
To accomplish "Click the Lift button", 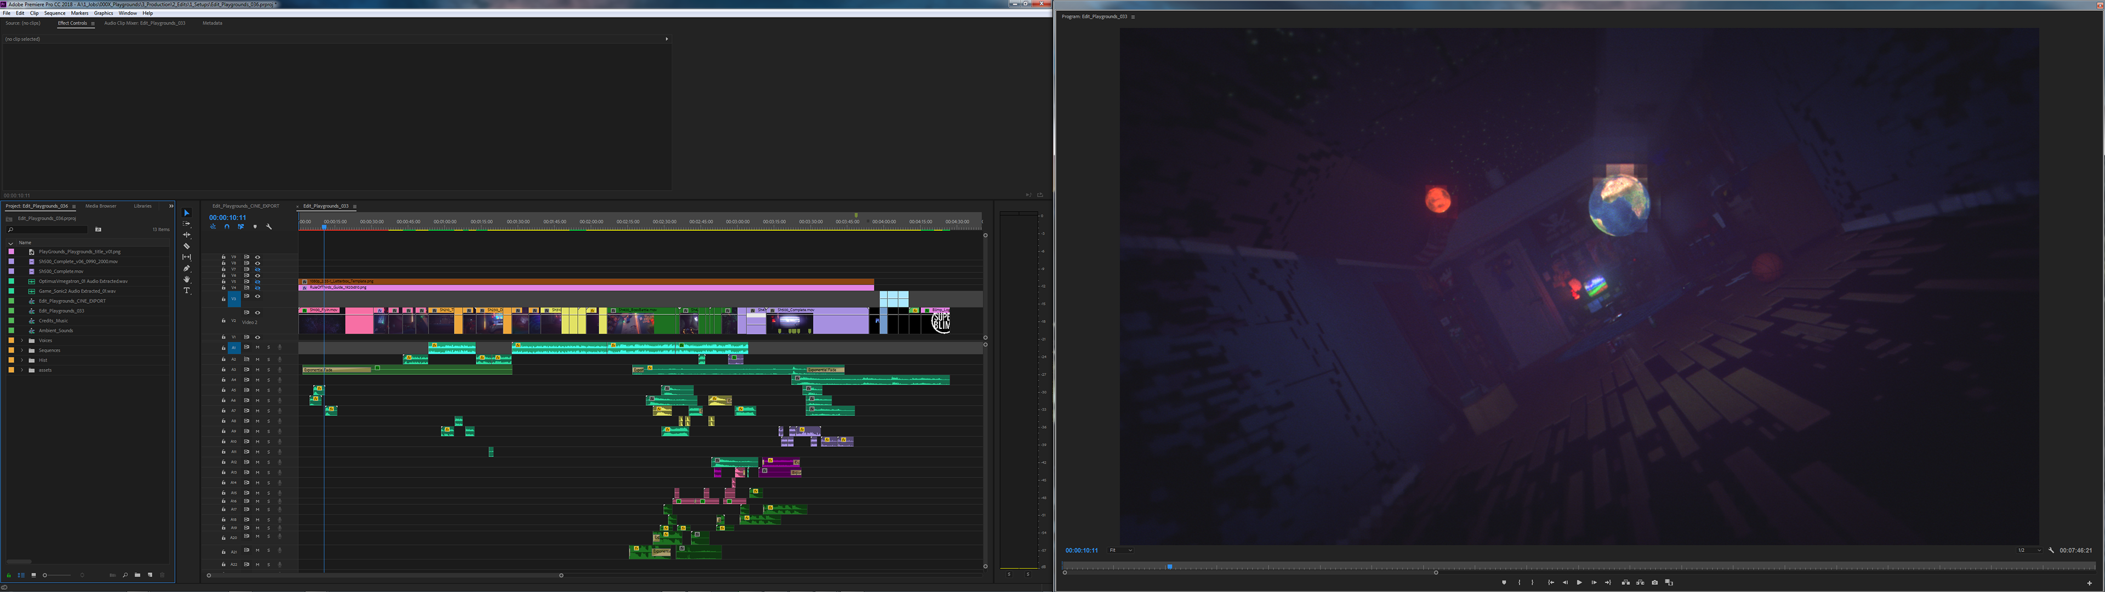I will [x=1626, y=582].
